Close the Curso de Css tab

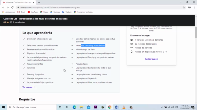pos(34,2)
